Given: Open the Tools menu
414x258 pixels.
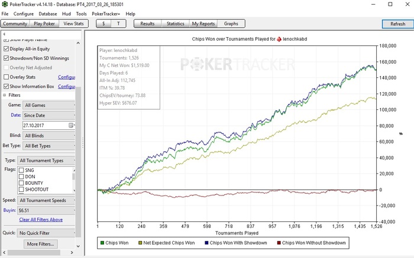Looking at the screenshot, I should 82,14.
